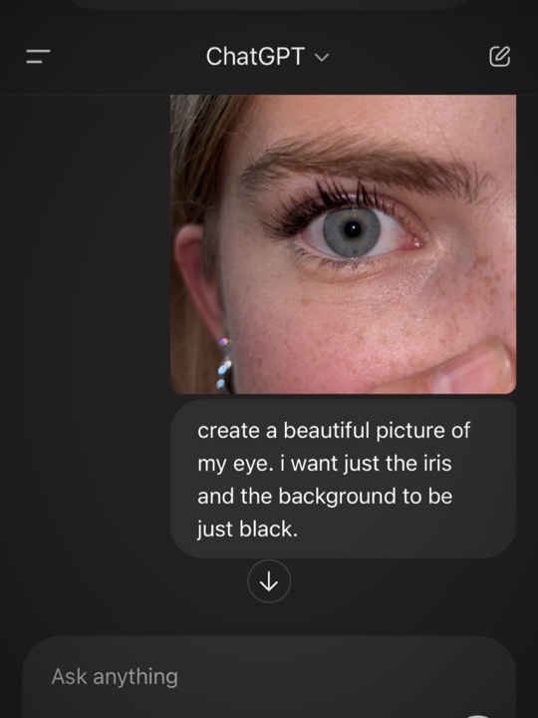Viewport: 538px width, 718px height.
Task: Tap the words 'just black.' in message
Action: point(247,530)
